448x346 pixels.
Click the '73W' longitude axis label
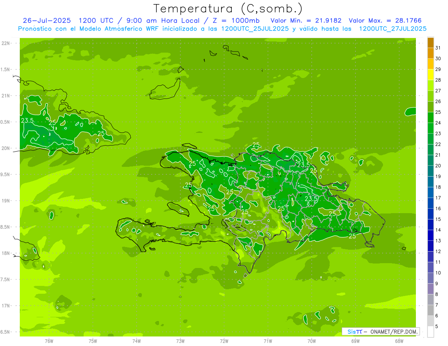point(180,341)
